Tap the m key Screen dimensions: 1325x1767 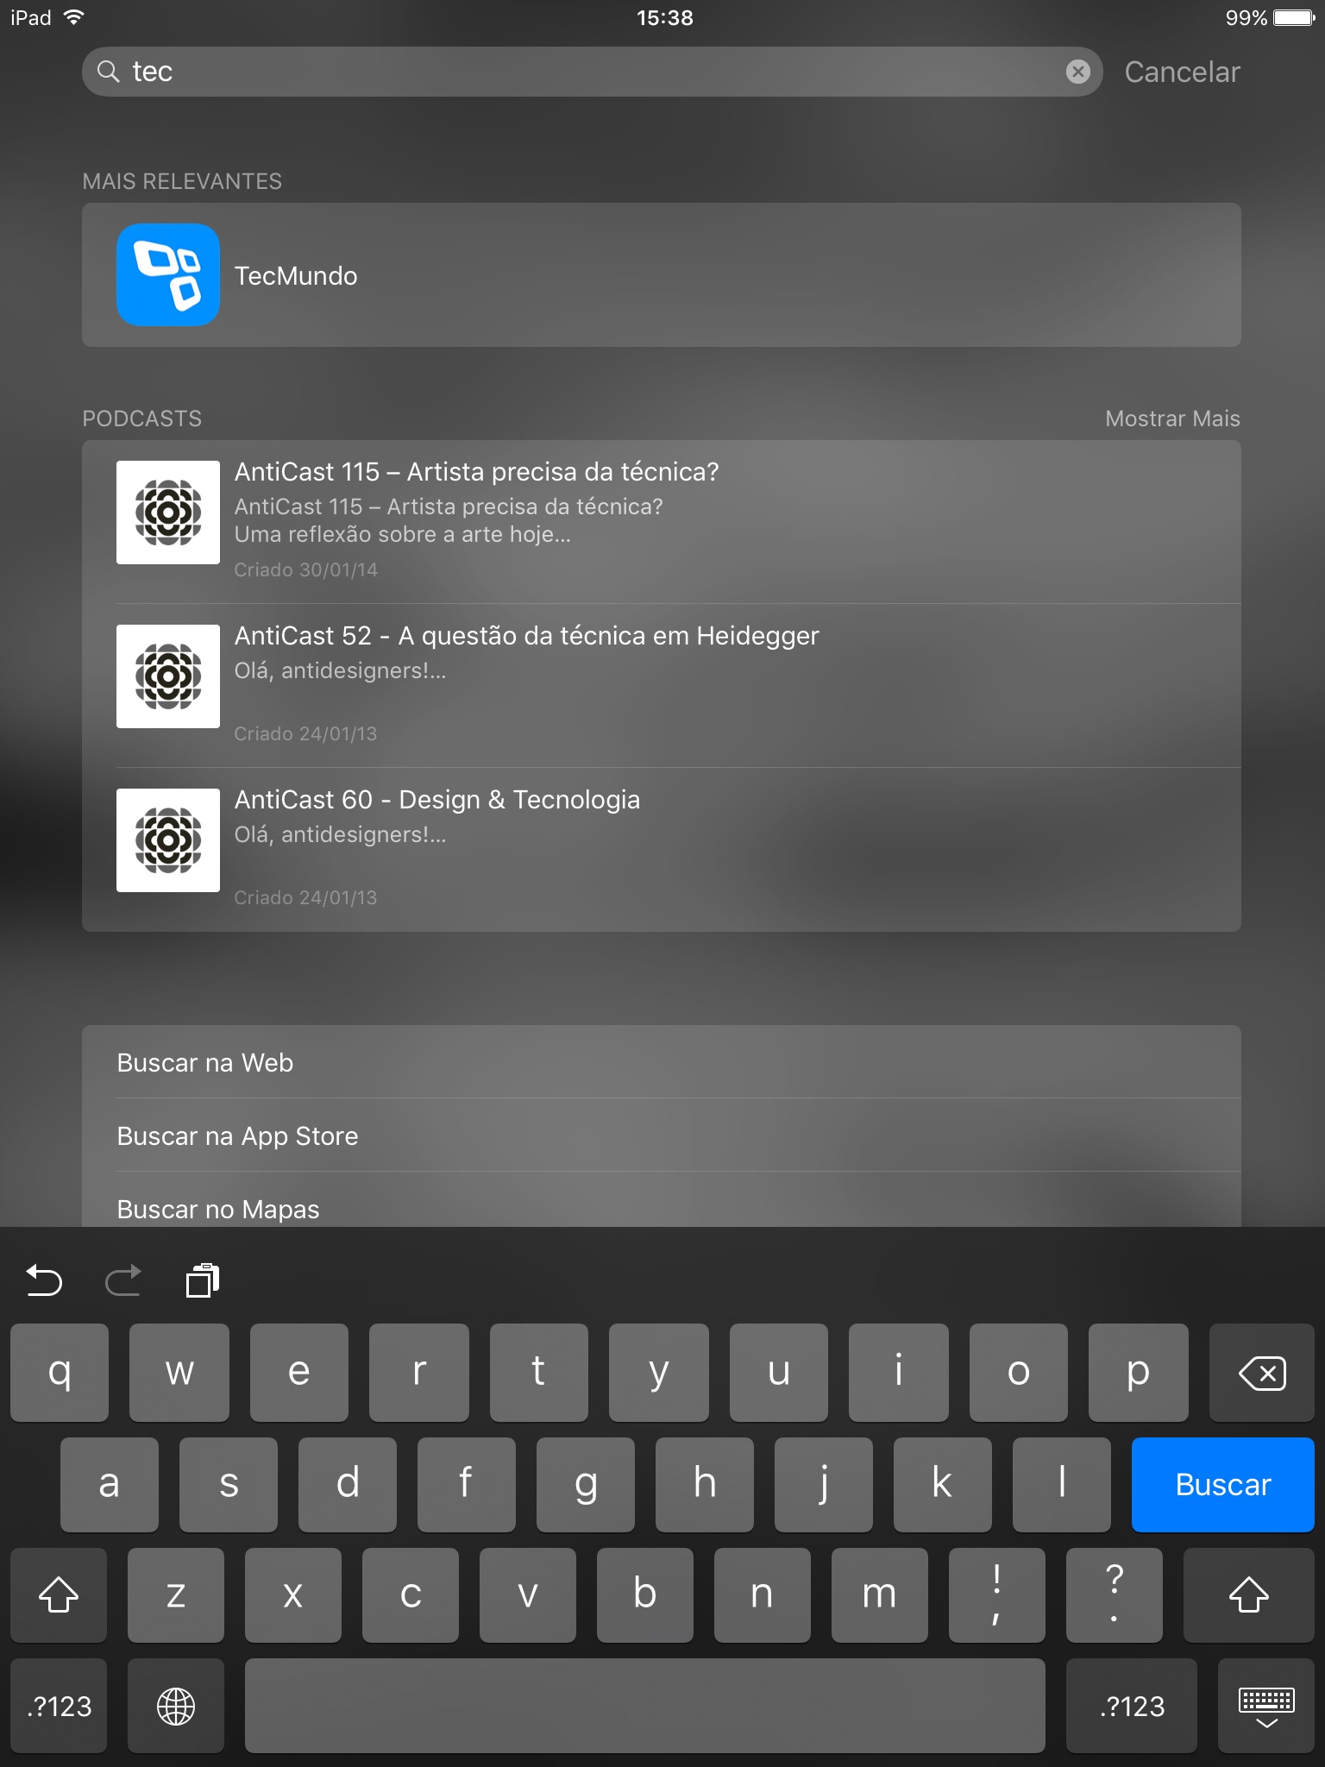click(880, 1594)
